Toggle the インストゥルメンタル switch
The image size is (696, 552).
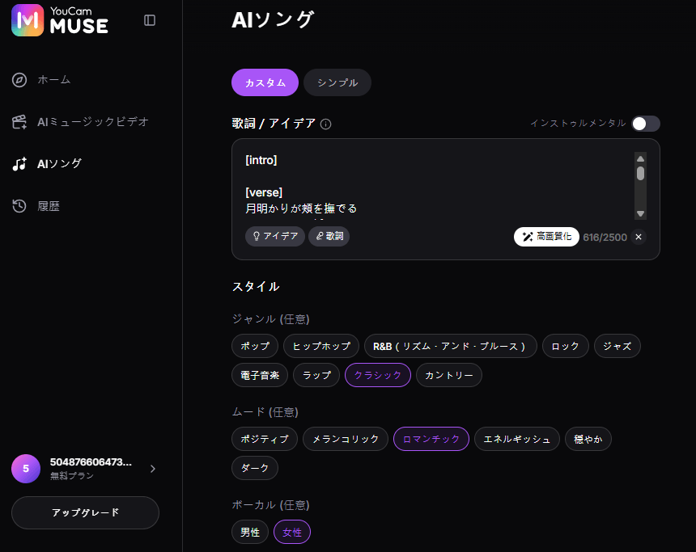pos(646,124)
